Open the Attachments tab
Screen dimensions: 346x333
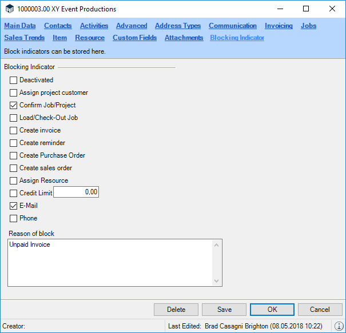pos(184,38)
